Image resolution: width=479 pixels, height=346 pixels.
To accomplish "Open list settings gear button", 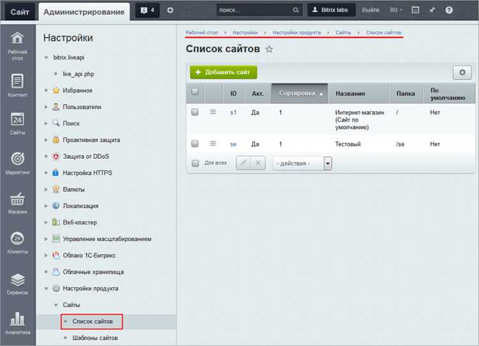I will click(462, 73).
